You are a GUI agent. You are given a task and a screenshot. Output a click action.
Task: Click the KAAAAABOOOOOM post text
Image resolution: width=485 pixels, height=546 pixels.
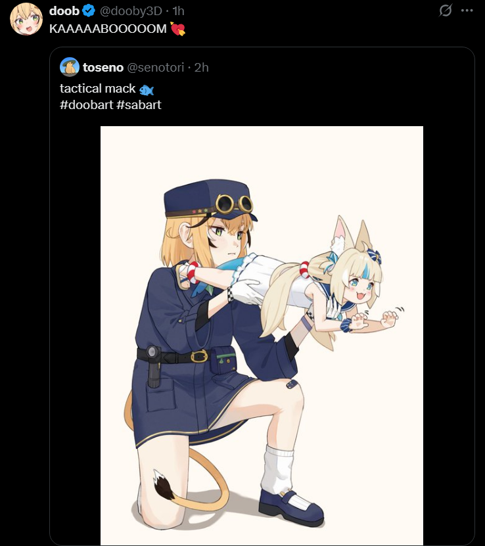coord(108,29)
